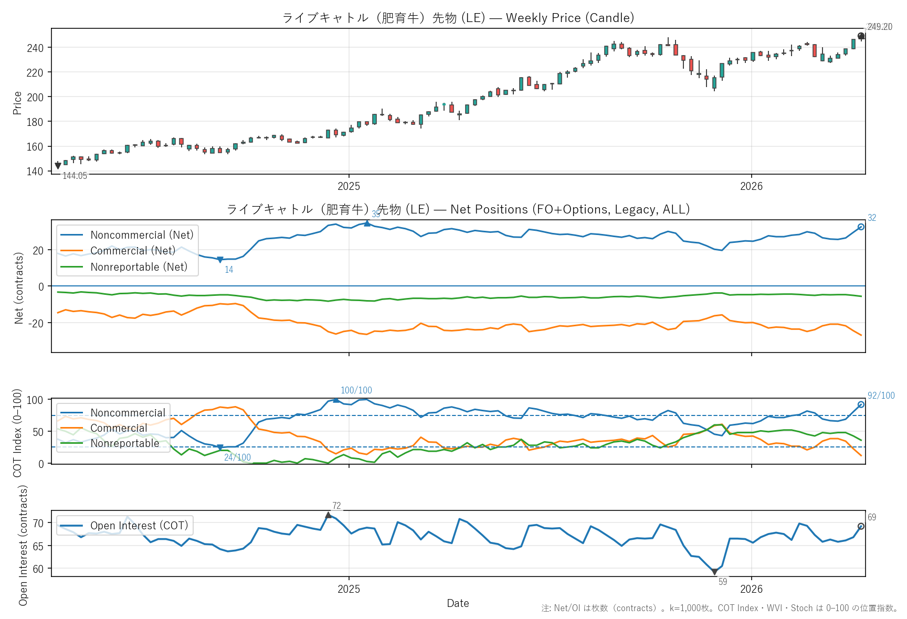
Task: Select the Open Interest low triangle marked 59
Action: 714,572
